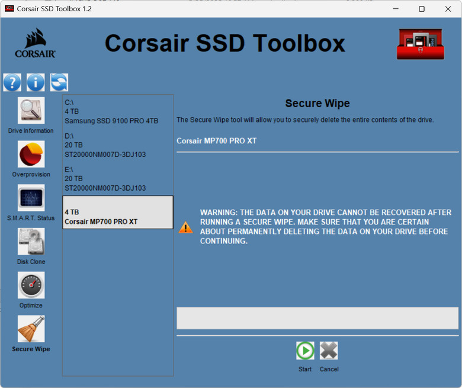Close the Corsair SSD Toolbox window

pos(448,9)
